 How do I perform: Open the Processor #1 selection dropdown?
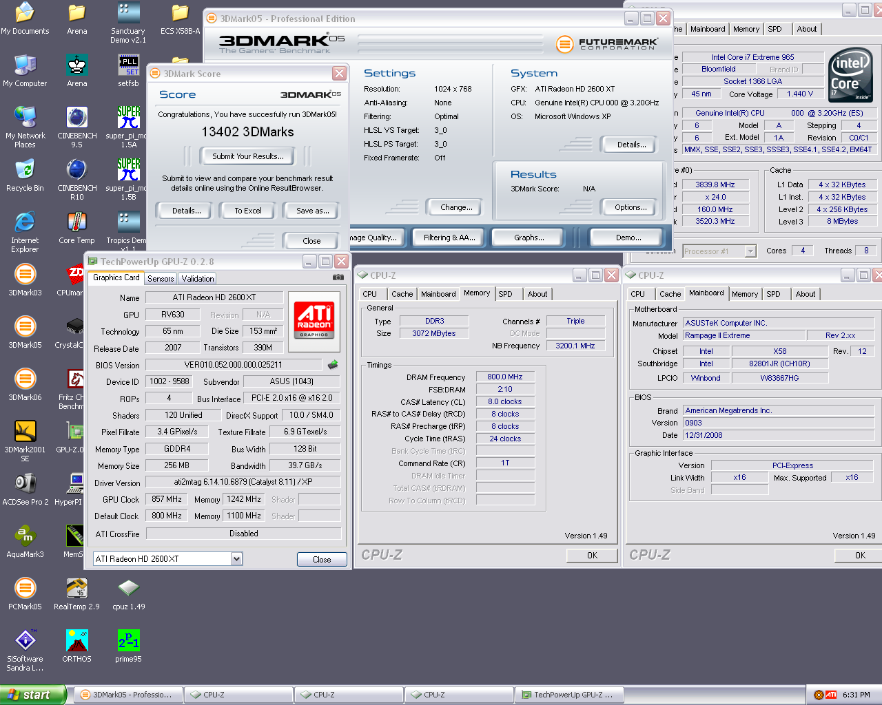(750, 251)
